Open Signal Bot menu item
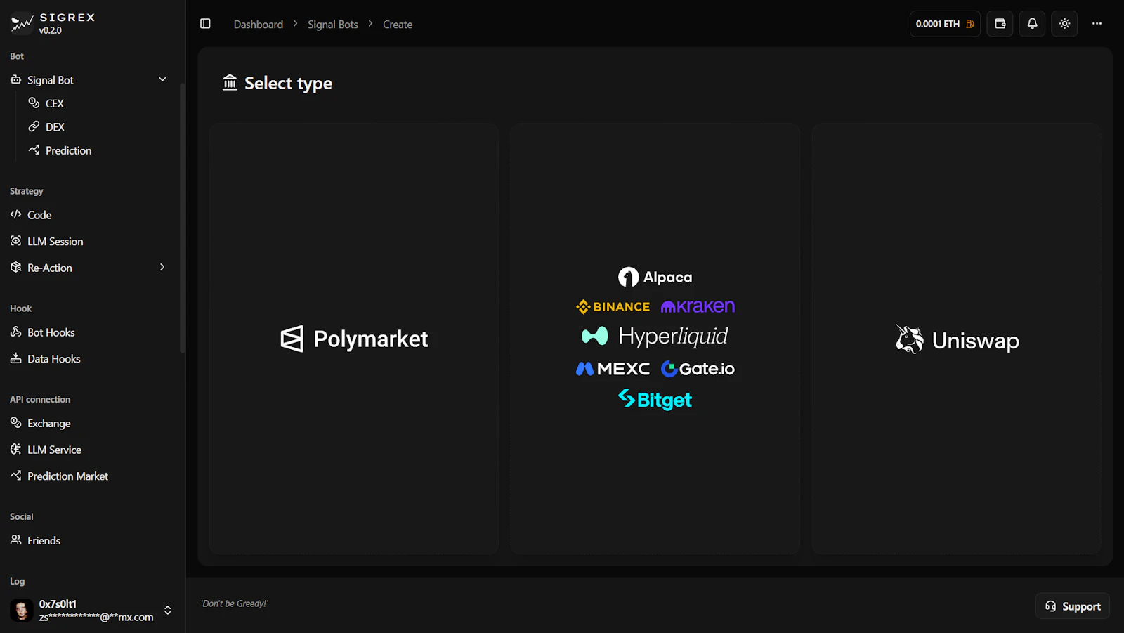Image resolution: width=1124 pixels, height=633 pixels. pos(50,80)
